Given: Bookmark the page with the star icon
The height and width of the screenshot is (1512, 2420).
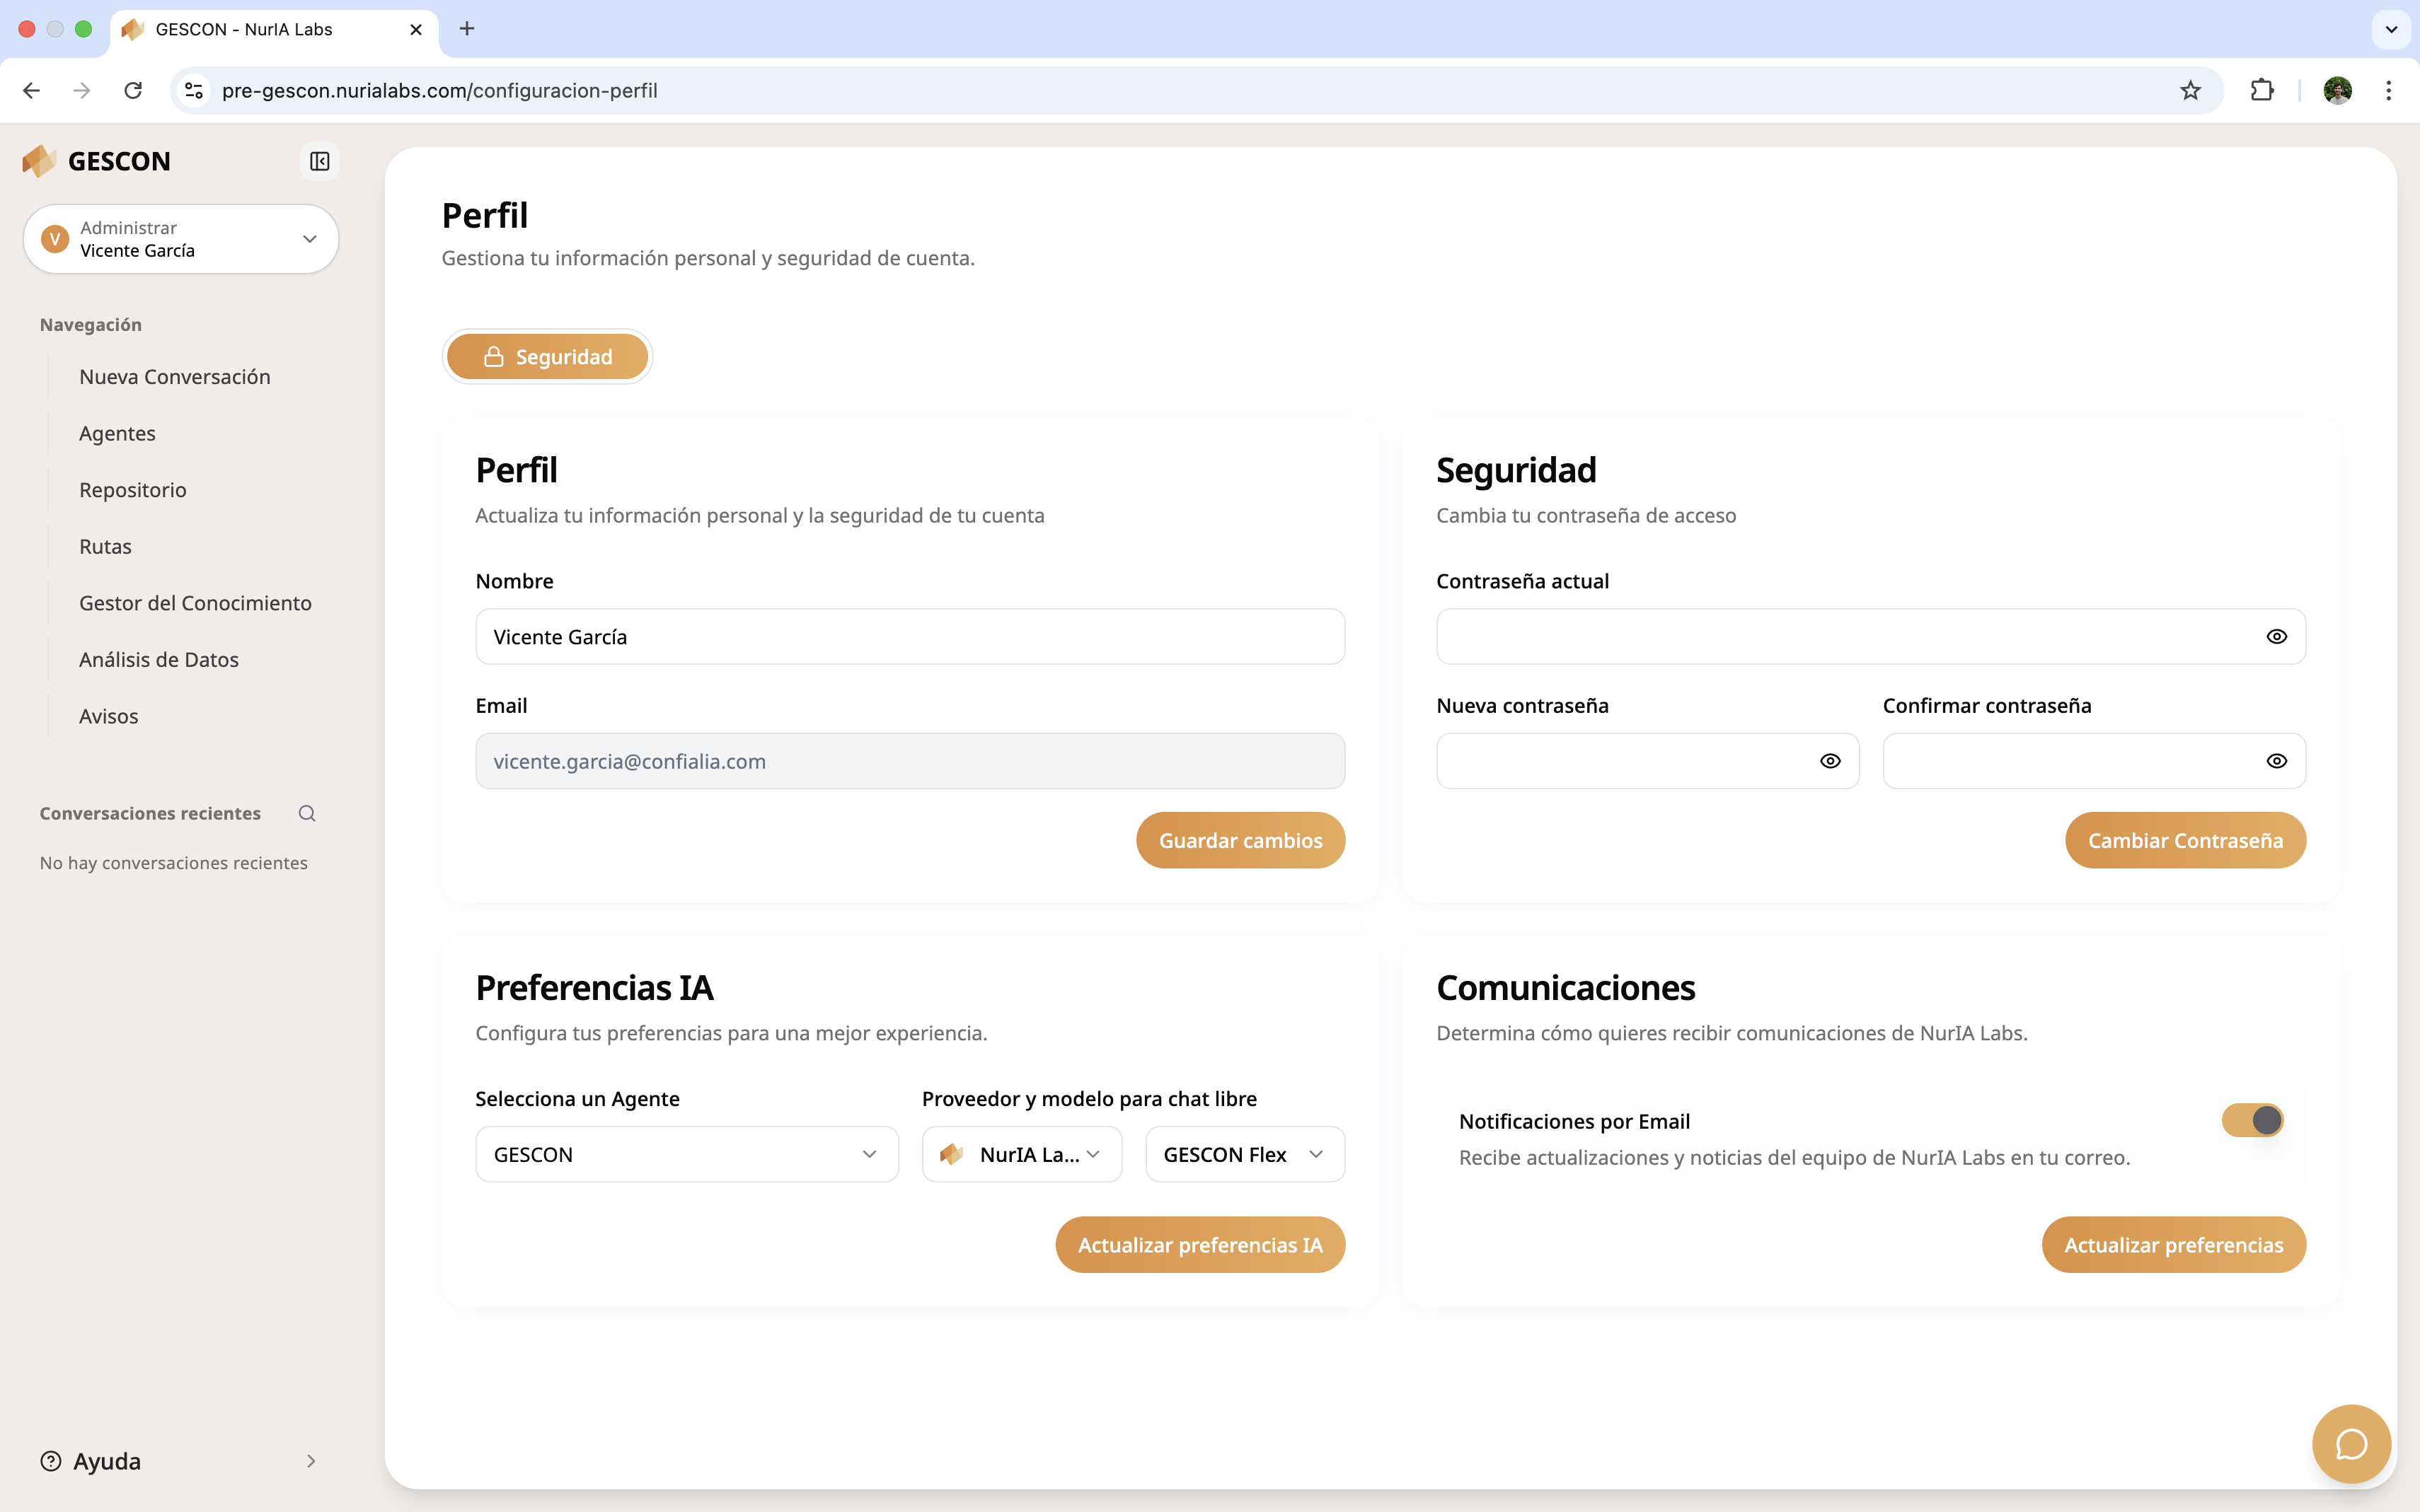Looking at the screenshot, I should pos(2190,90).
